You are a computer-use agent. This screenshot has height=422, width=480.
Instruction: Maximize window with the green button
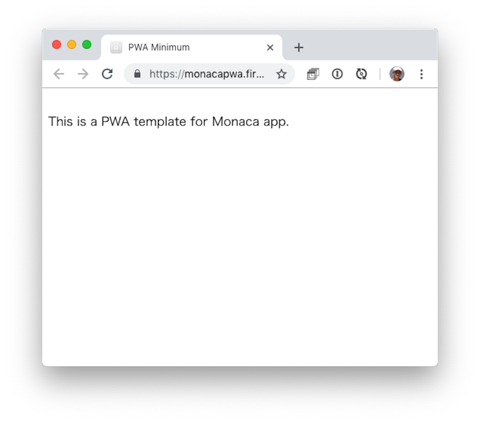tap(87, 45)
